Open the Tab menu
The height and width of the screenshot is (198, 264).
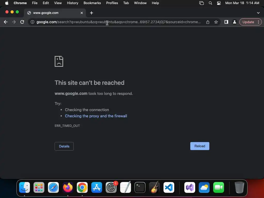click(126, 3)
